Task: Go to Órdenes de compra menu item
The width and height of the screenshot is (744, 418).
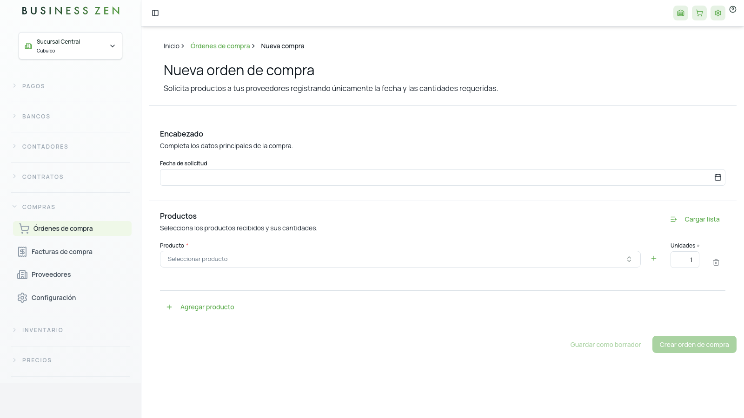Action: [x=72, y=229]
